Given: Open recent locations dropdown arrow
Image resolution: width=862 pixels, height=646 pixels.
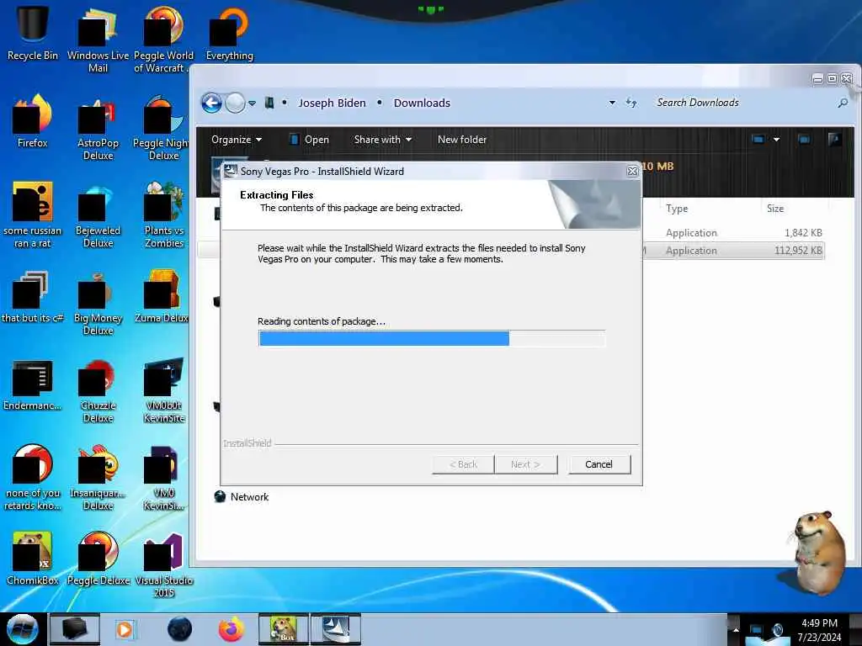Looking at the screenshot, I should click(x=252, y=103).
